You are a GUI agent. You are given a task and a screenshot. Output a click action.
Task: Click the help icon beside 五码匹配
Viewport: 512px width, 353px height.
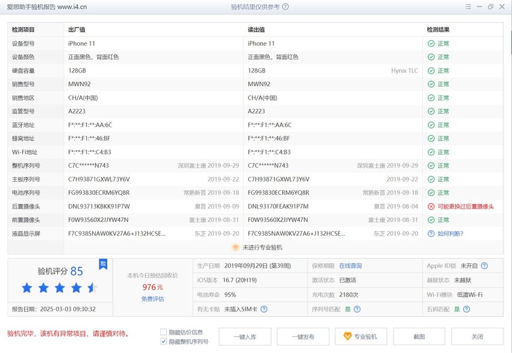467,309
